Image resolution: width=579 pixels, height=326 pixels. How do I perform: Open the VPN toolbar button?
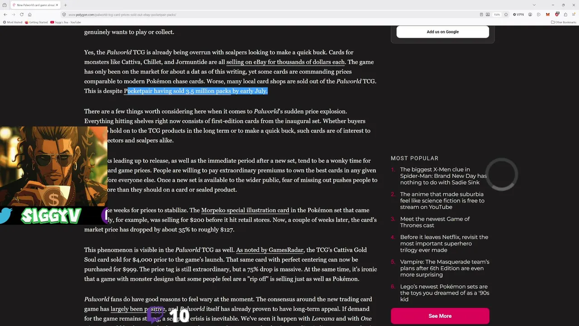pos(518,14)
